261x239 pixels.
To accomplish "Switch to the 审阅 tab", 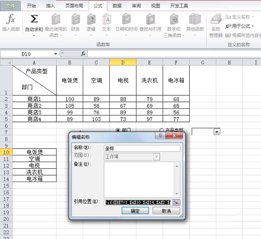I will [136, 6].
